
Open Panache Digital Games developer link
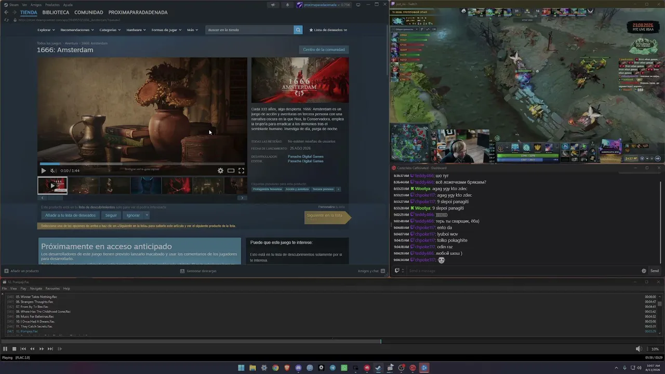click(x=305, y=156)
